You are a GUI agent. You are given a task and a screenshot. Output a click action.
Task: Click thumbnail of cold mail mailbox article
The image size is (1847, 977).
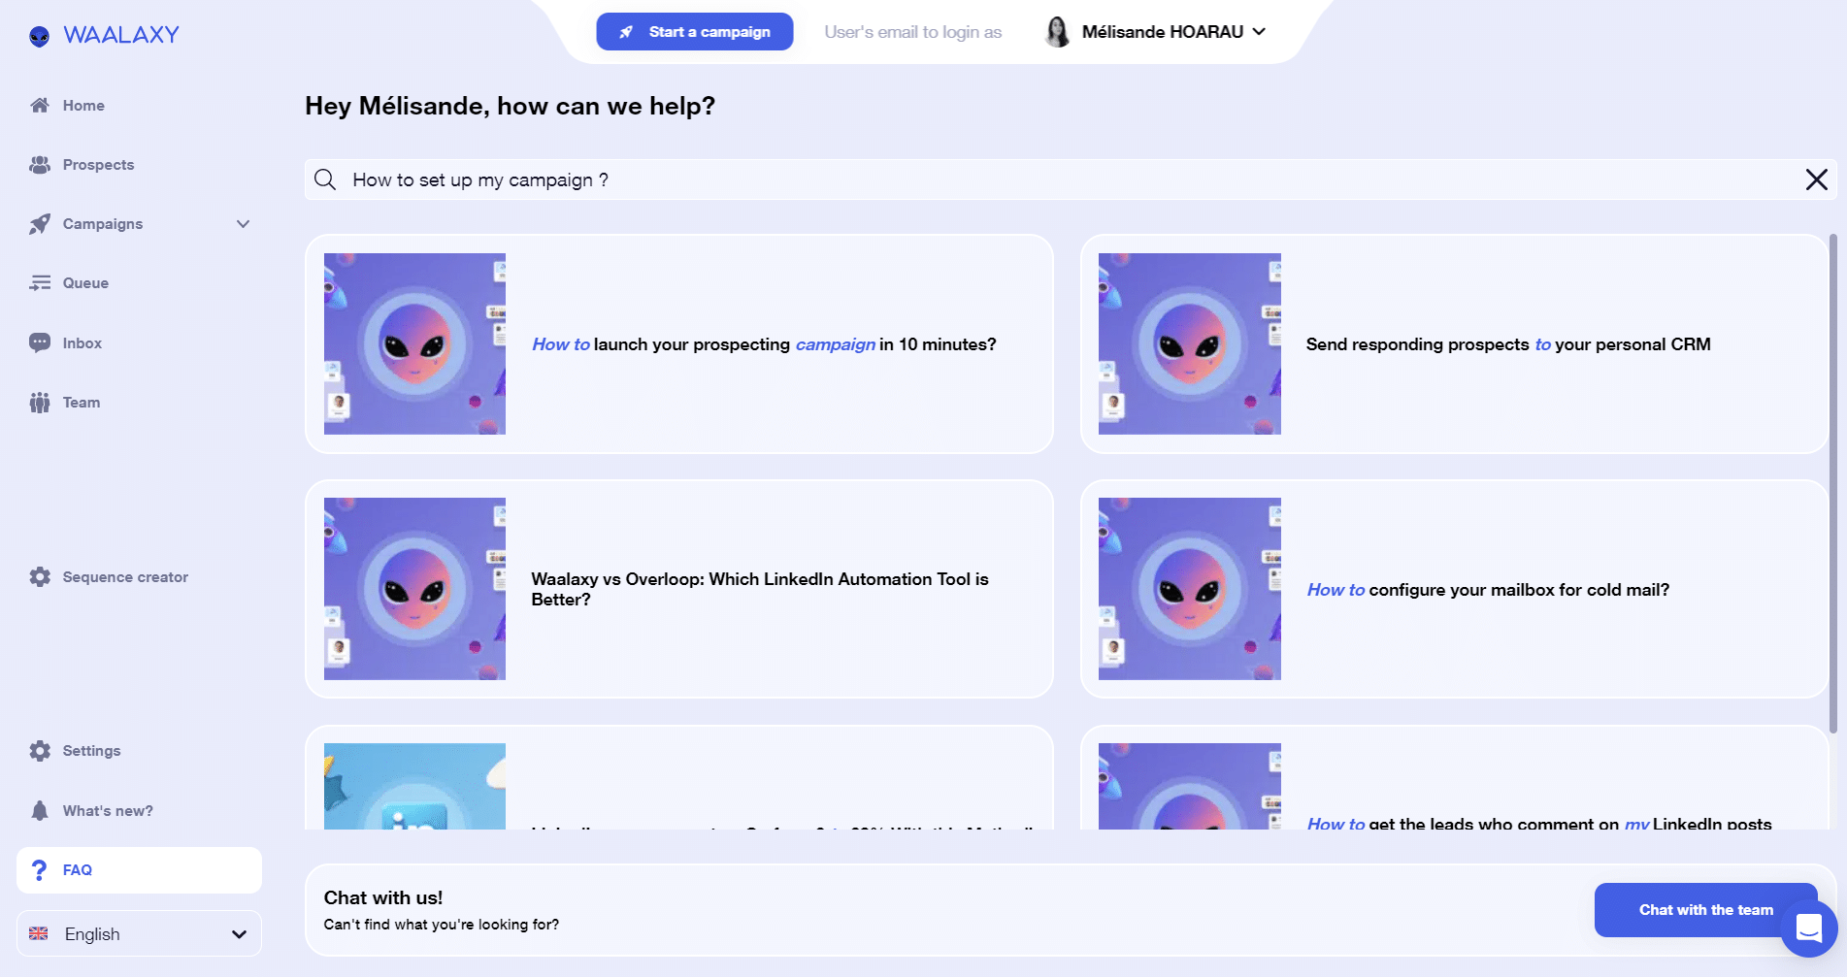pos(1190,589)
